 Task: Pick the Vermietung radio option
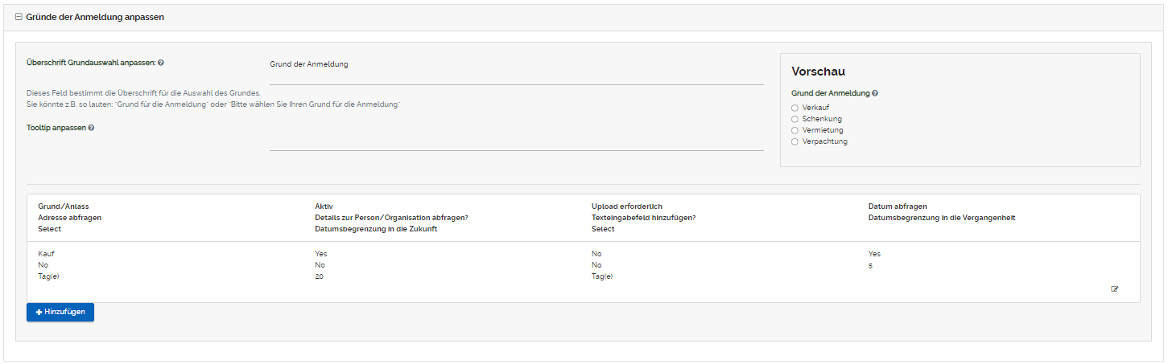pos(795,130)
